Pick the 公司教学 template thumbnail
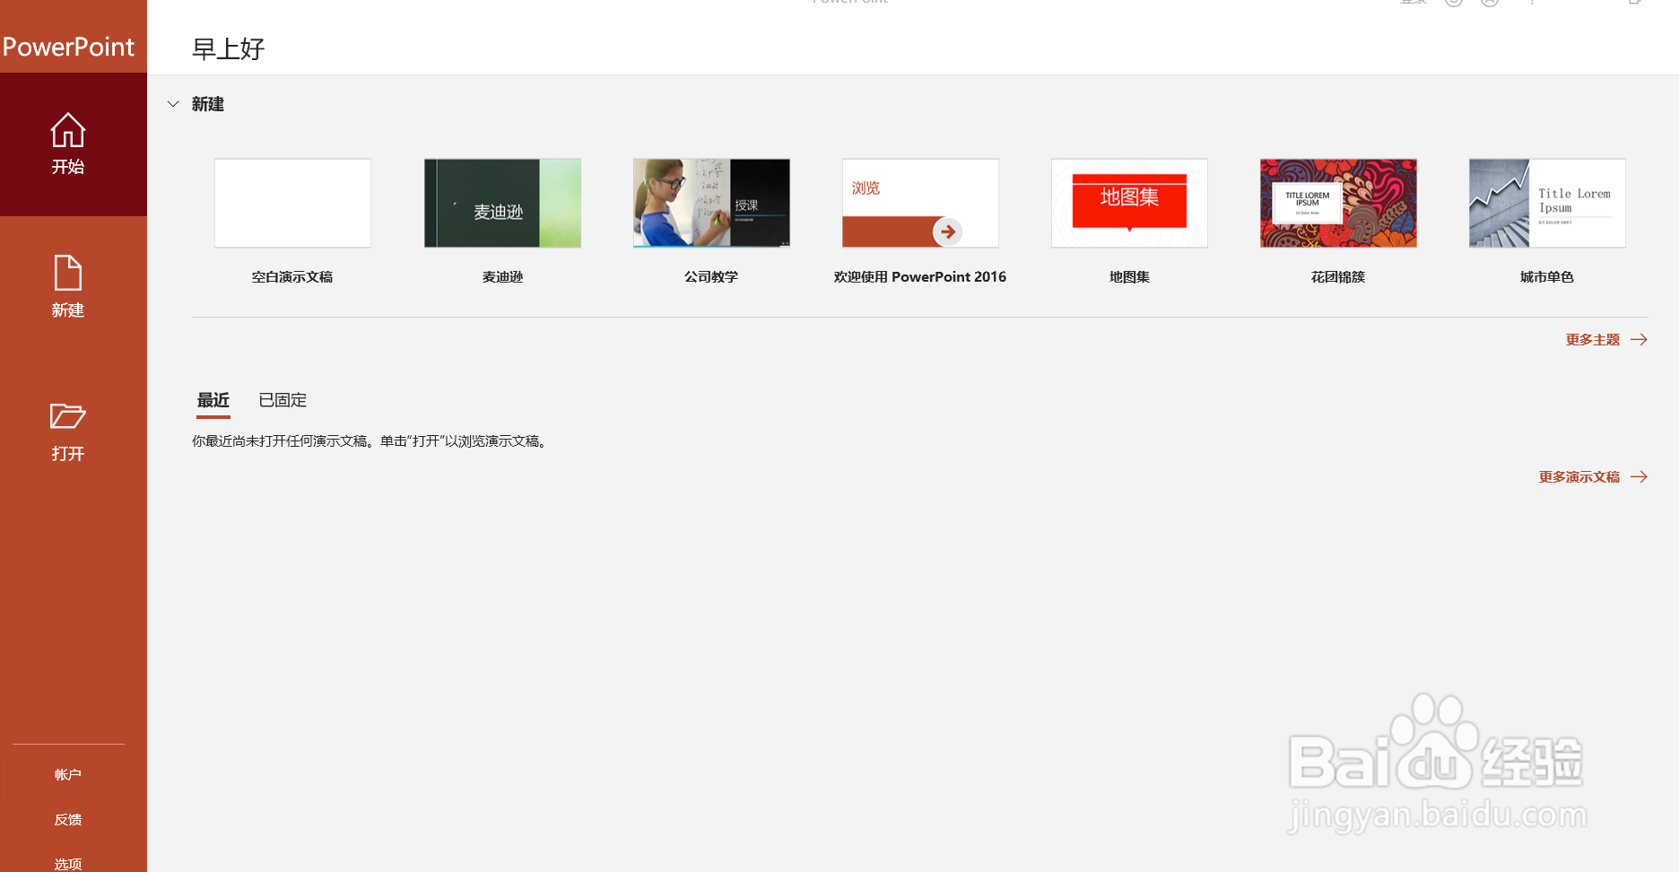1679x872 pixels. [x=711, y=203]
